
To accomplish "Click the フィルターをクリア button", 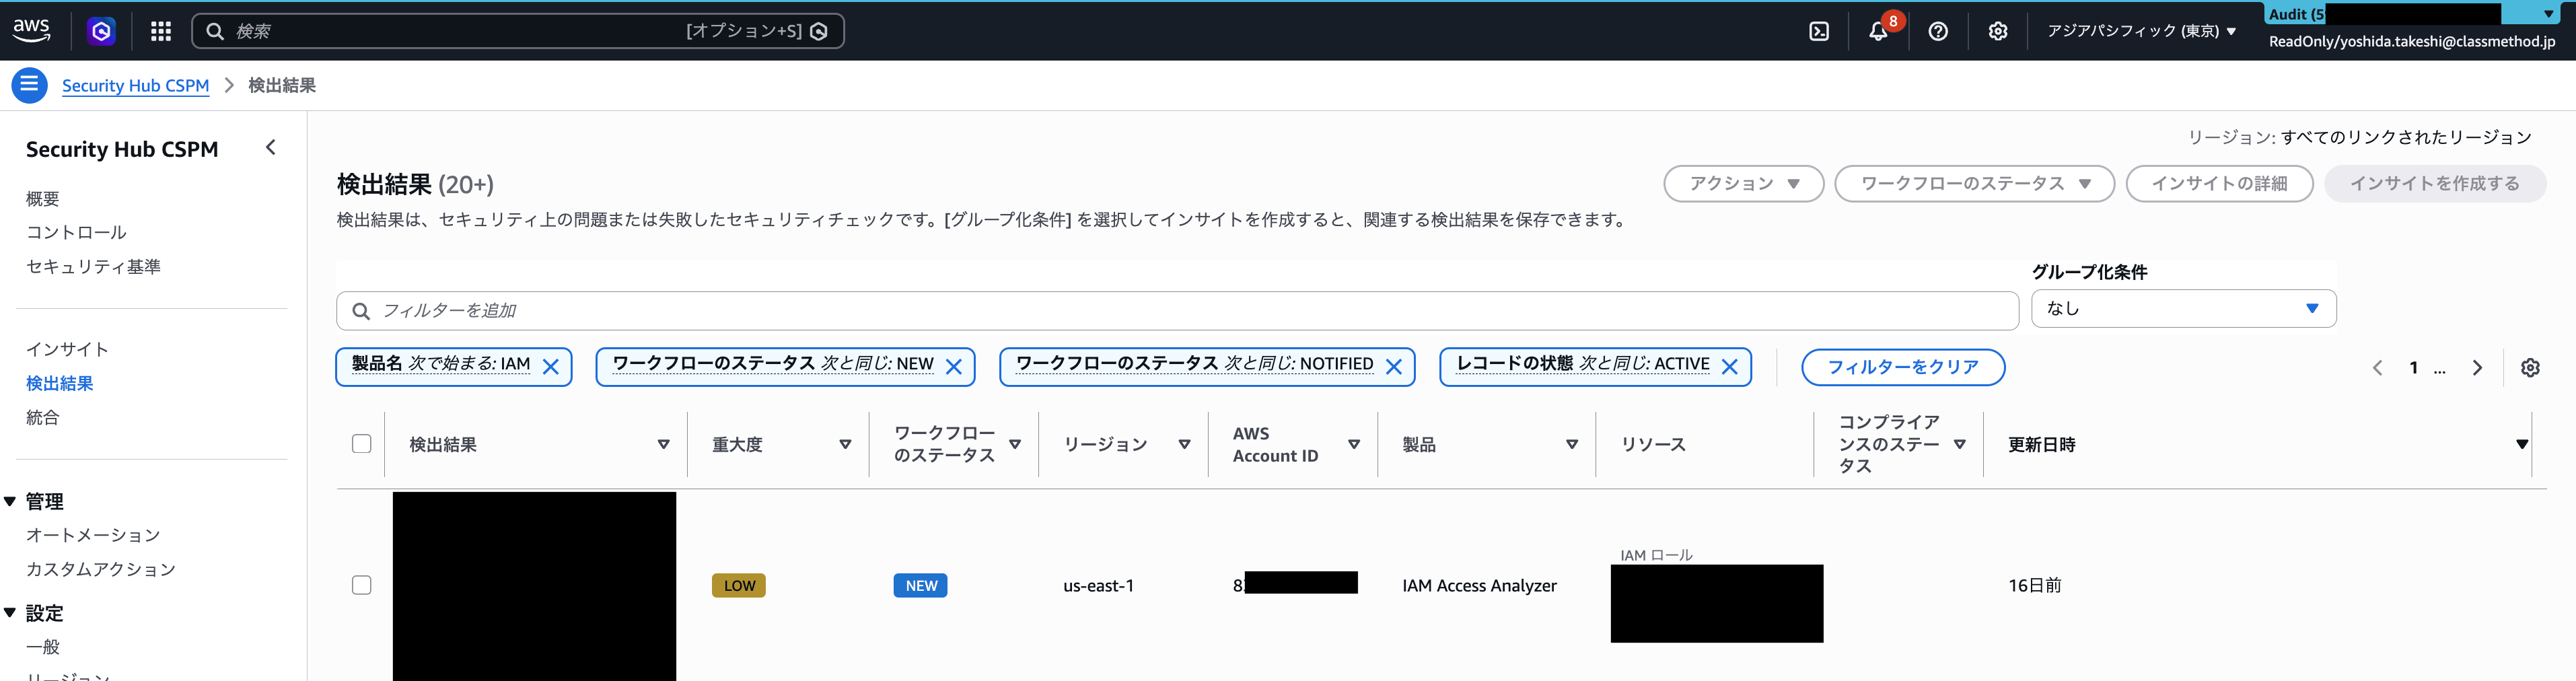I will (x=1902, y=367).
